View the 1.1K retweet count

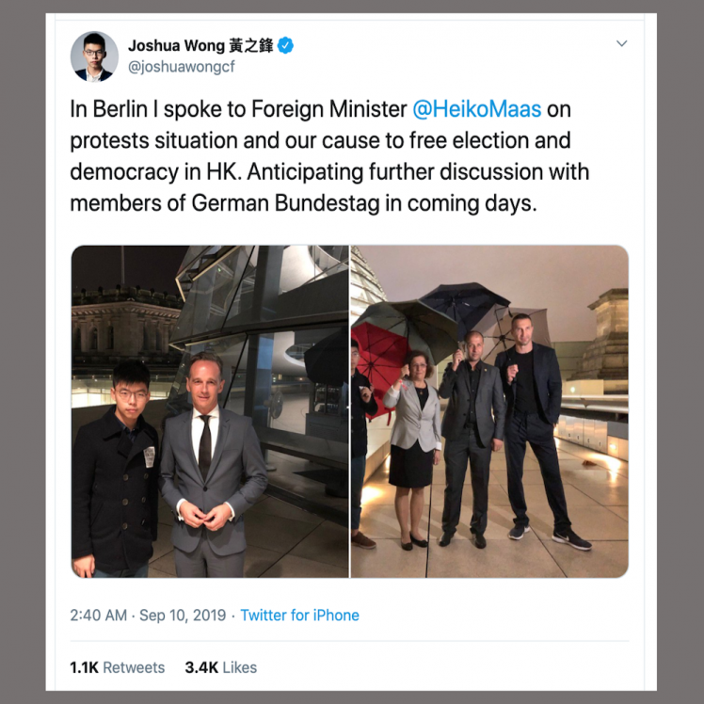point(84,667)
